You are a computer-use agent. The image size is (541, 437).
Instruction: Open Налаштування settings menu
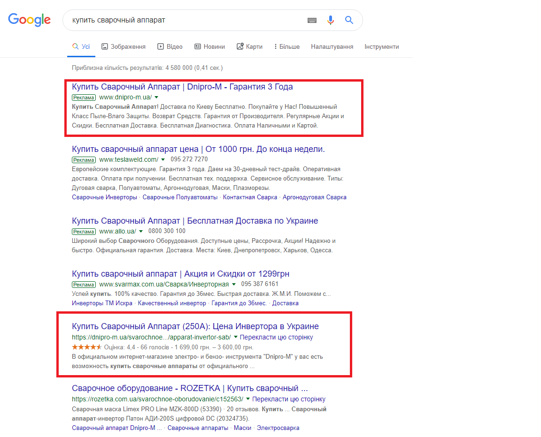(332, 46)
